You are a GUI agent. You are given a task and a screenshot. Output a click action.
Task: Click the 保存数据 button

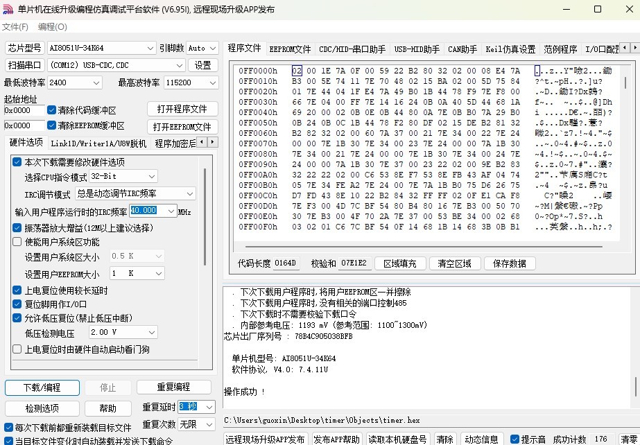pyautogui.click(x=510, y=263)
